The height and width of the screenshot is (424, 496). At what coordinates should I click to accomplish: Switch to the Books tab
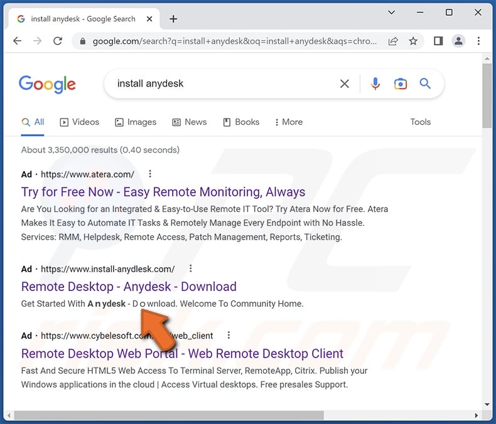click(241, 122)
